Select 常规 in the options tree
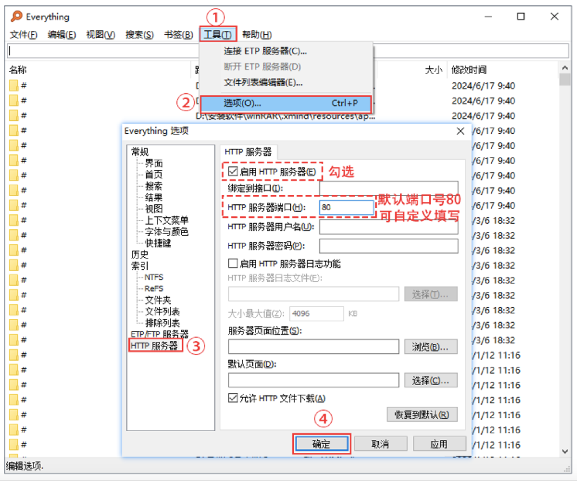This screenshot has height=481, width=577. coord(140,152)
